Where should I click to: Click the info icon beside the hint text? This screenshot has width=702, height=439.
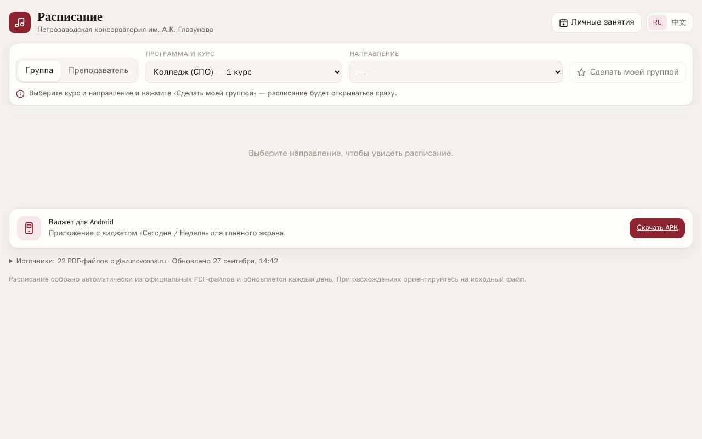[x=20, y=94]
